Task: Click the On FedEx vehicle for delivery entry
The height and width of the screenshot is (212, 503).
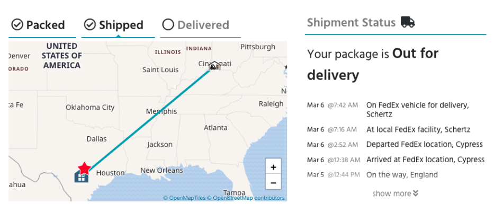Action: (x=395, y=110)
